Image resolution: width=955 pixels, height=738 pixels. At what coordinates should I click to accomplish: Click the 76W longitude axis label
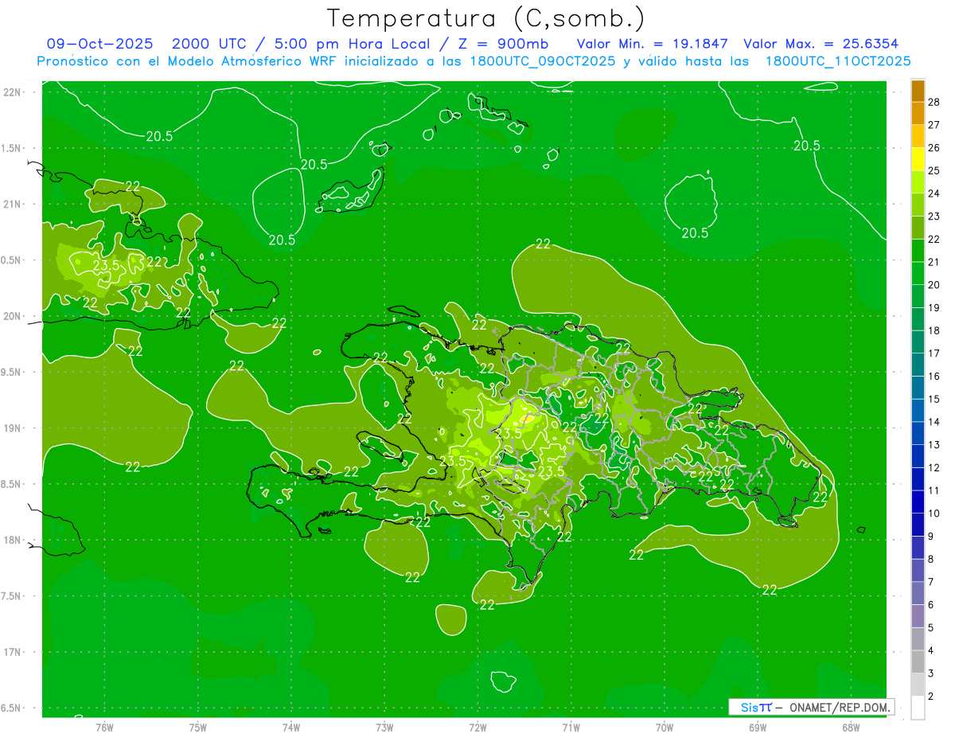tap(104, 727)
